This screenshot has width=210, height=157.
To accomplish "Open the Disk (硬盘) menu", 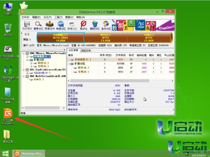I will (x=36, y=17).
